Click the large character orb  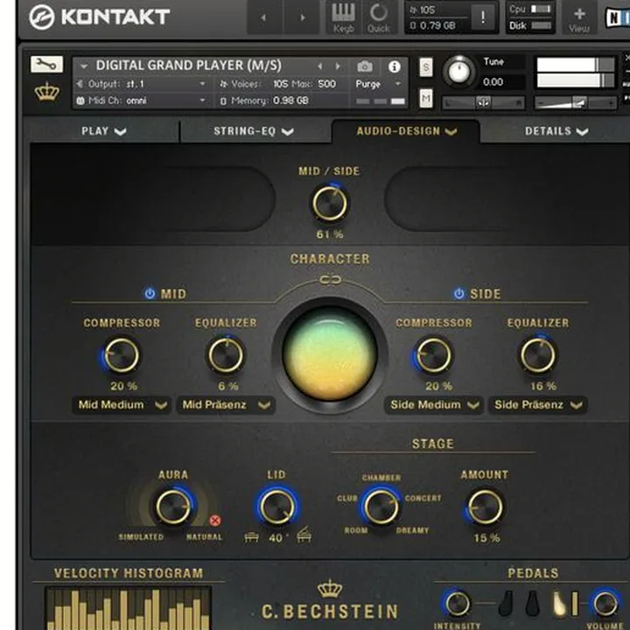click(x=330, y=353)
